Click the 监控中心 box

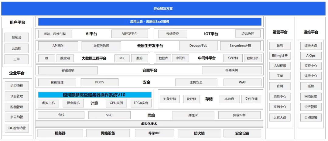coord(311,66)
